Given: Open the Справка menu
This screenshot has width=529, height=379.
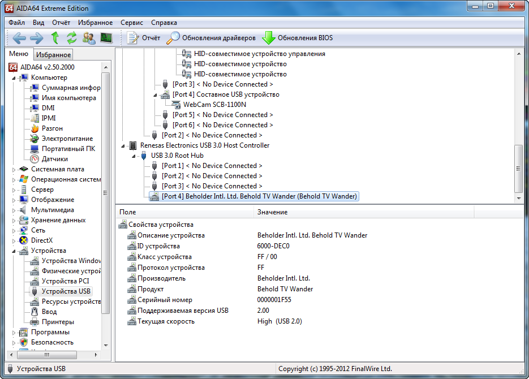Looking at the screenshot, I should click(164, 23).
